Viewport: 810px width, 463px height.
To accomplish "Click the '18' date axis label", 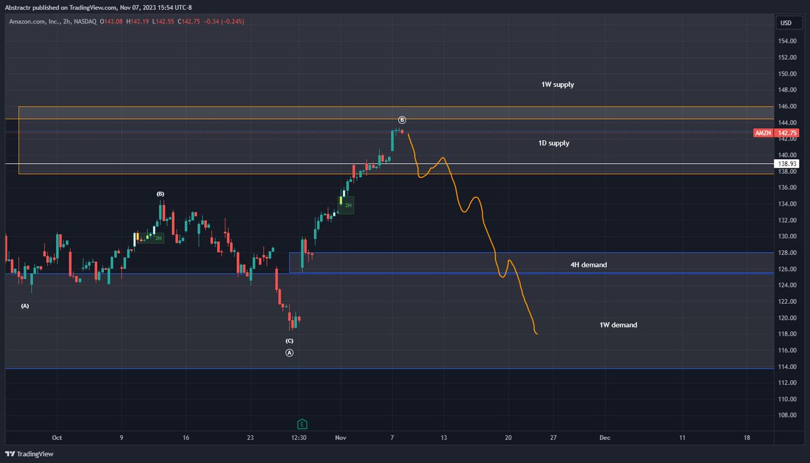I will pos(746,437).
